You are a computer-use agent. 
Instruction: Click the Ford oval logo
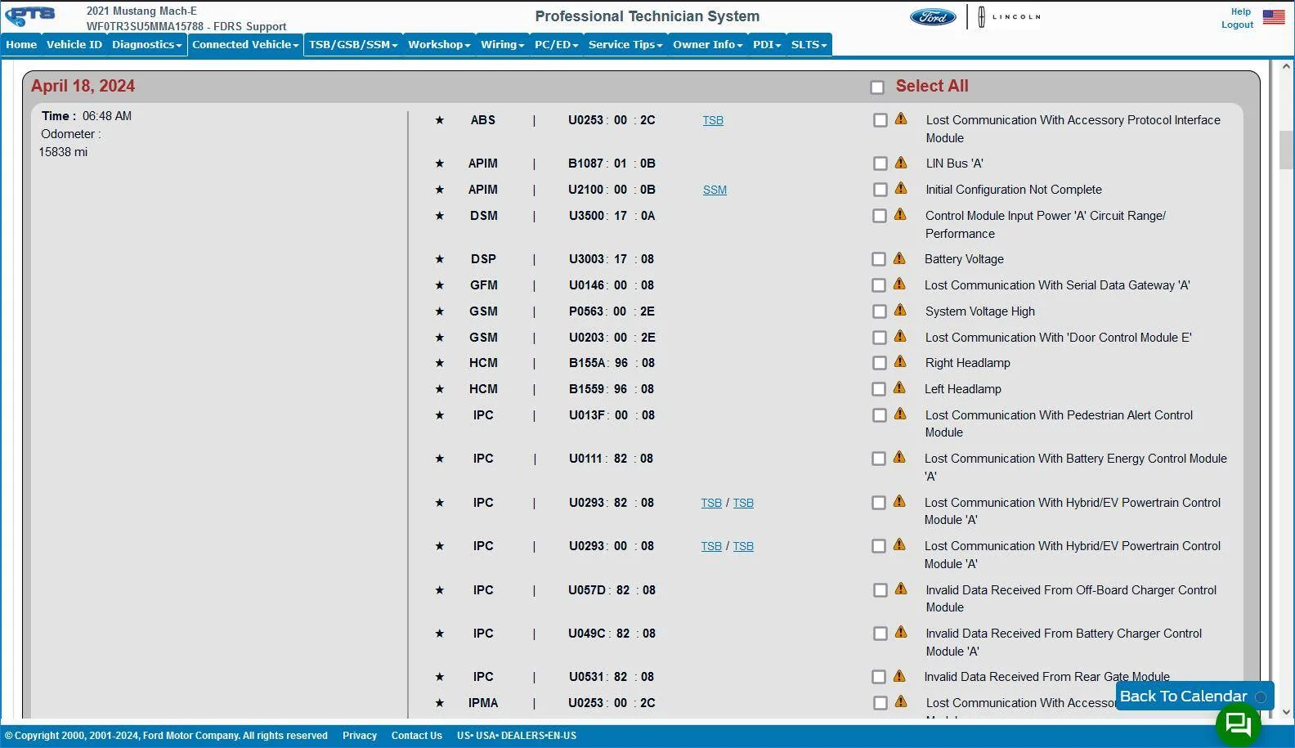[933, 16]
